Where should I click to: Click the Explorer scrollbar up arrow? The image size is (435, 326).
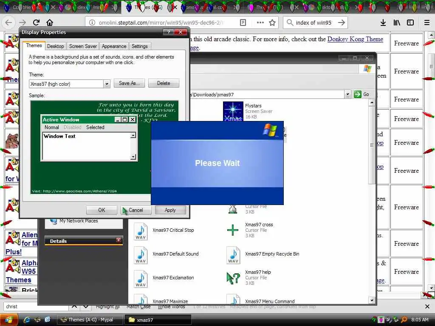coord(372,103)
